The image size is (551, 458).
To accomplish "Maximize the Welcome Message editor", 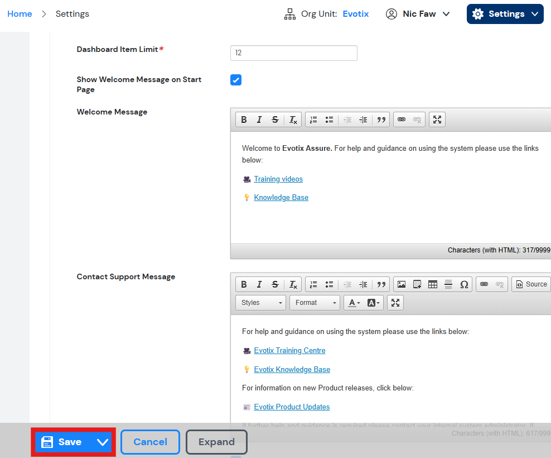I will pyautogui.click(x=437, y=120).
